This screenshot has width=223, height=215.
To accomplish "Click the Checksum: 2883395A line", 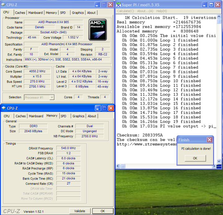I will click(x=140, y=135).
